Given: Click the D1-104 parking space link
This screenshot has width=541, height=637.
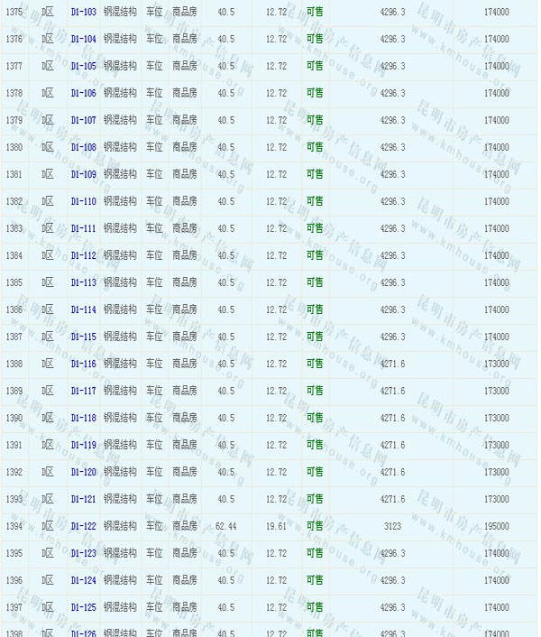Looking at the screenshot, I should coord(83,40).
